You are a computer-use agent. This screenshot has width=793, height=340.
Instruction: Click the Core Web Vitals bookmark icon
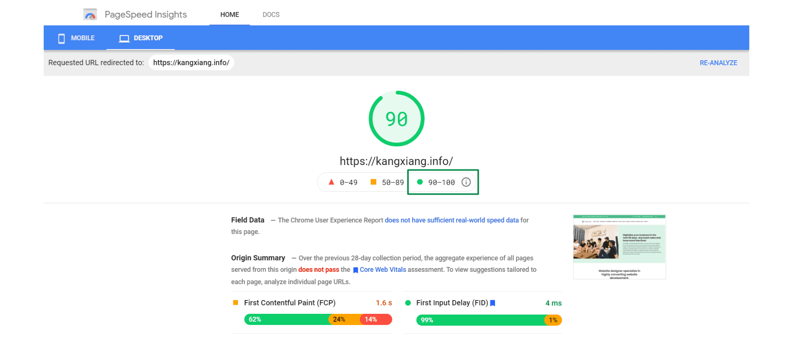[356, 270]
